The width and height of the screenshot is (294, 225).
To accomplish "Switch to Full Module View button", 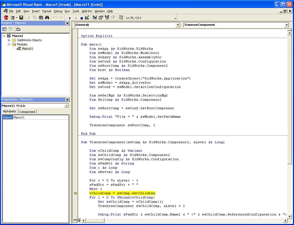I will (x=79, y=220).
